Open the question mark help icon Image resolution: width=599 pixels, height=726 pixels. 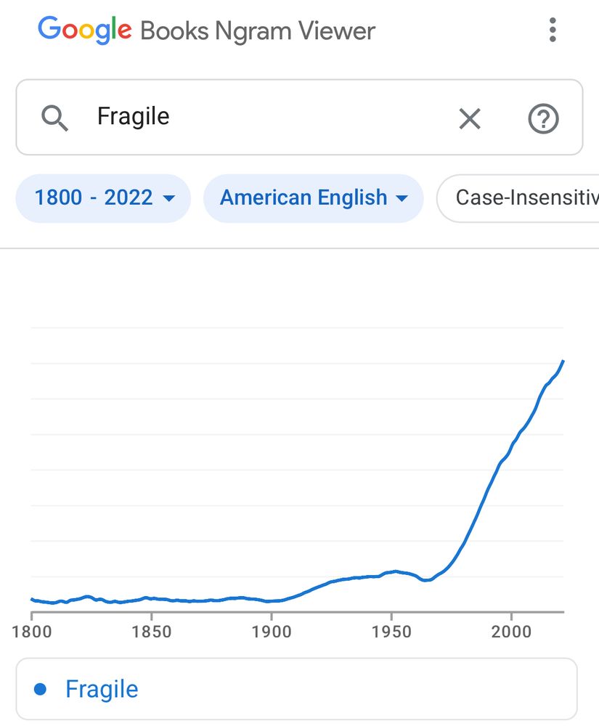tap(543, 119)
